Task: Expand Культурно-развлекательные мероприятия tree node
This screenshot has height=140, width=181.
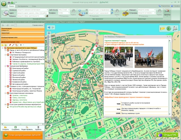Action: pyautogui.click(x=5, y=104)
